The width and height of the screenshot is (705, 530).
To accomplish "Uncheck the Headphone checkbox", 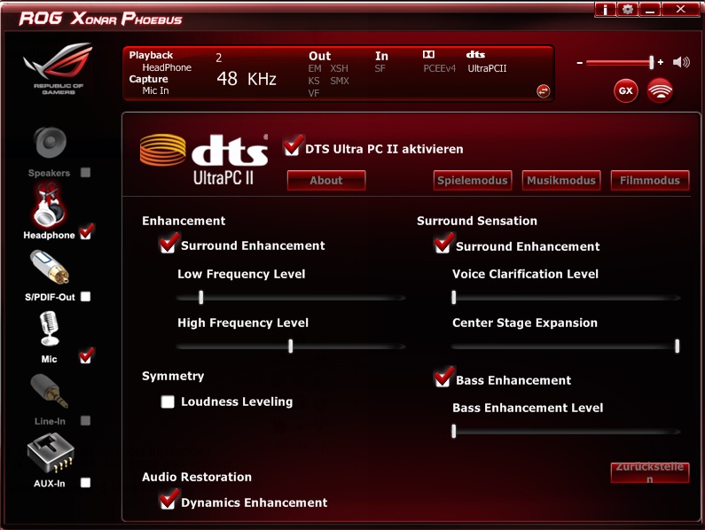I will tap(86, 232).
